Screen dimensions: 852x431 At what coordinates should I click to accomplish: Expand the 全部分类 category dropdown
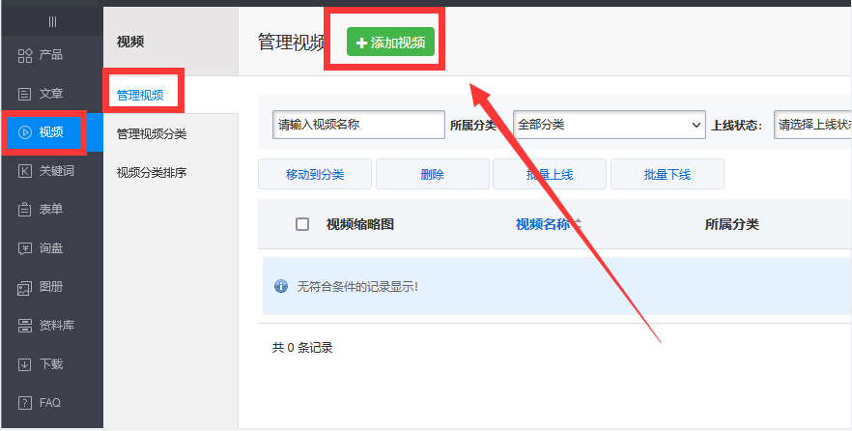pyautogui.click(x=609, y=125)
